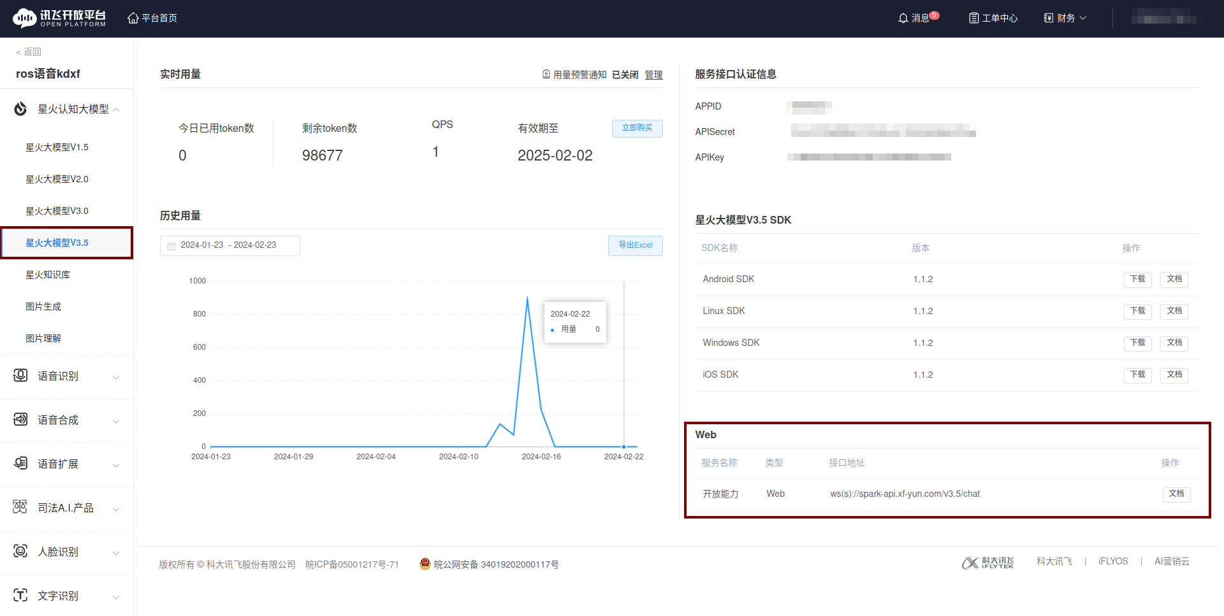Select 星火大模型V1.5 in sidebar
The height and width of the screenshot is (616, 1224).
point(66,147)
